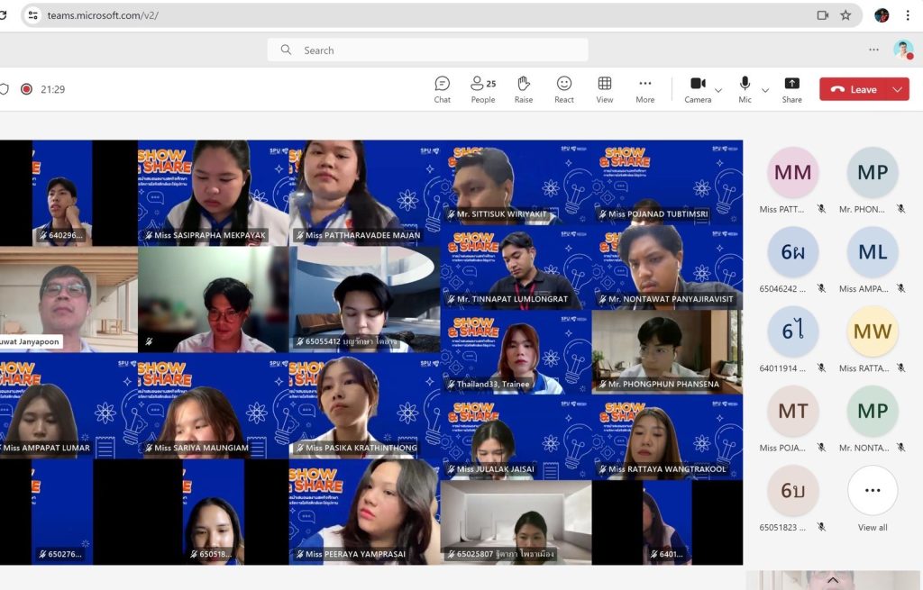This screenshot has width=923, height=590.
Task: Toggle the Mic mute
Action: (745, 89)
